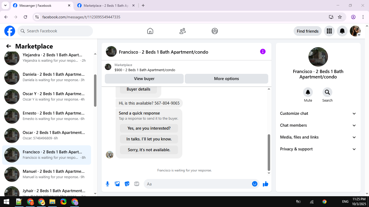Viewport: 369px width, 207px height.
Task: Close the Marketplace browser tab
Action: pyautogui.click(x=133, y=5)
